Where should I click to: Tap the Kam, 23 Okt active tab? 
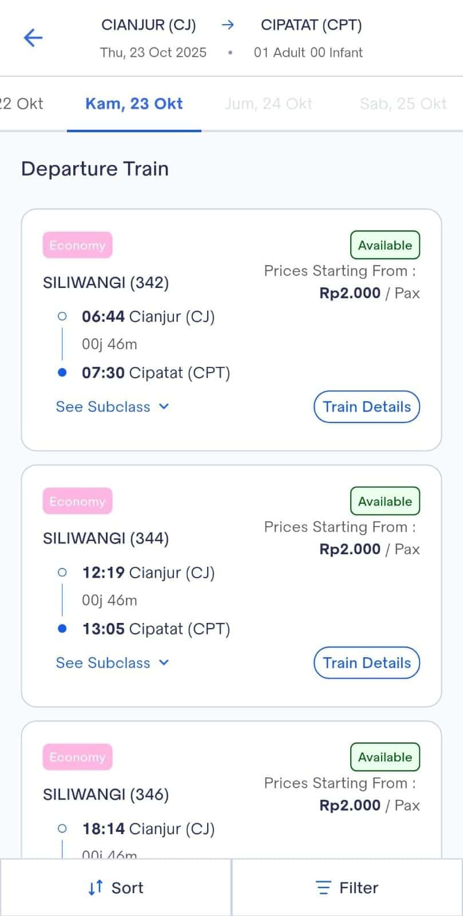click(134, 104)
